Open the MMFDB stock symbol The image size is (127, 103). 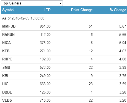point(9,26)
